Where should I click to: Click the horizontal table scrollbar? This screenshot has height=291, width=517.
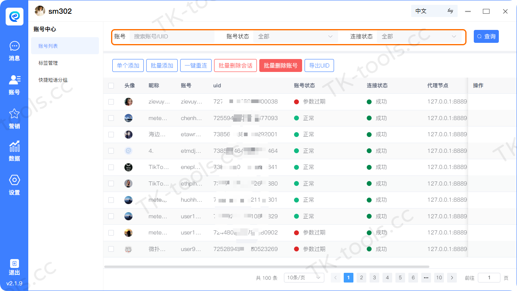pos(267,267)
